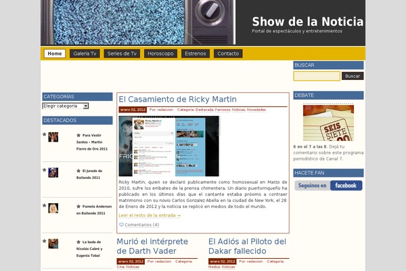
Task: Open Novedades category link
Action: 256,110
